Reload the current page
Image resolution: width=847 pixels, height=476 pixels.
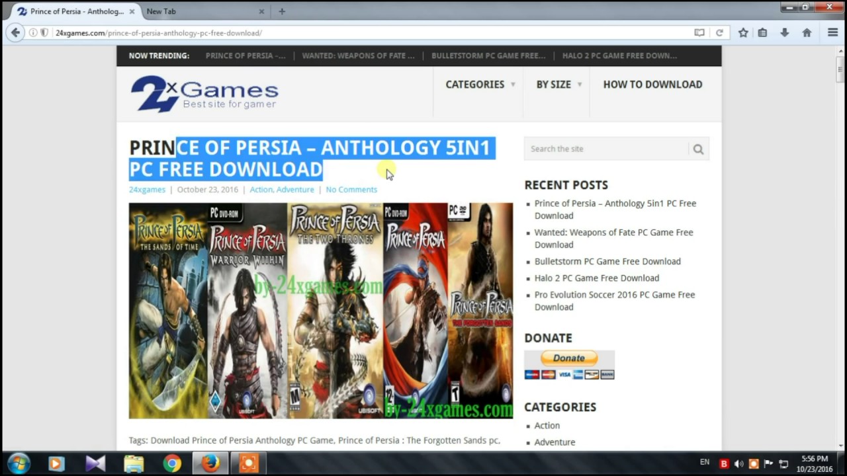pyautogui.click(x=719, y=32)
